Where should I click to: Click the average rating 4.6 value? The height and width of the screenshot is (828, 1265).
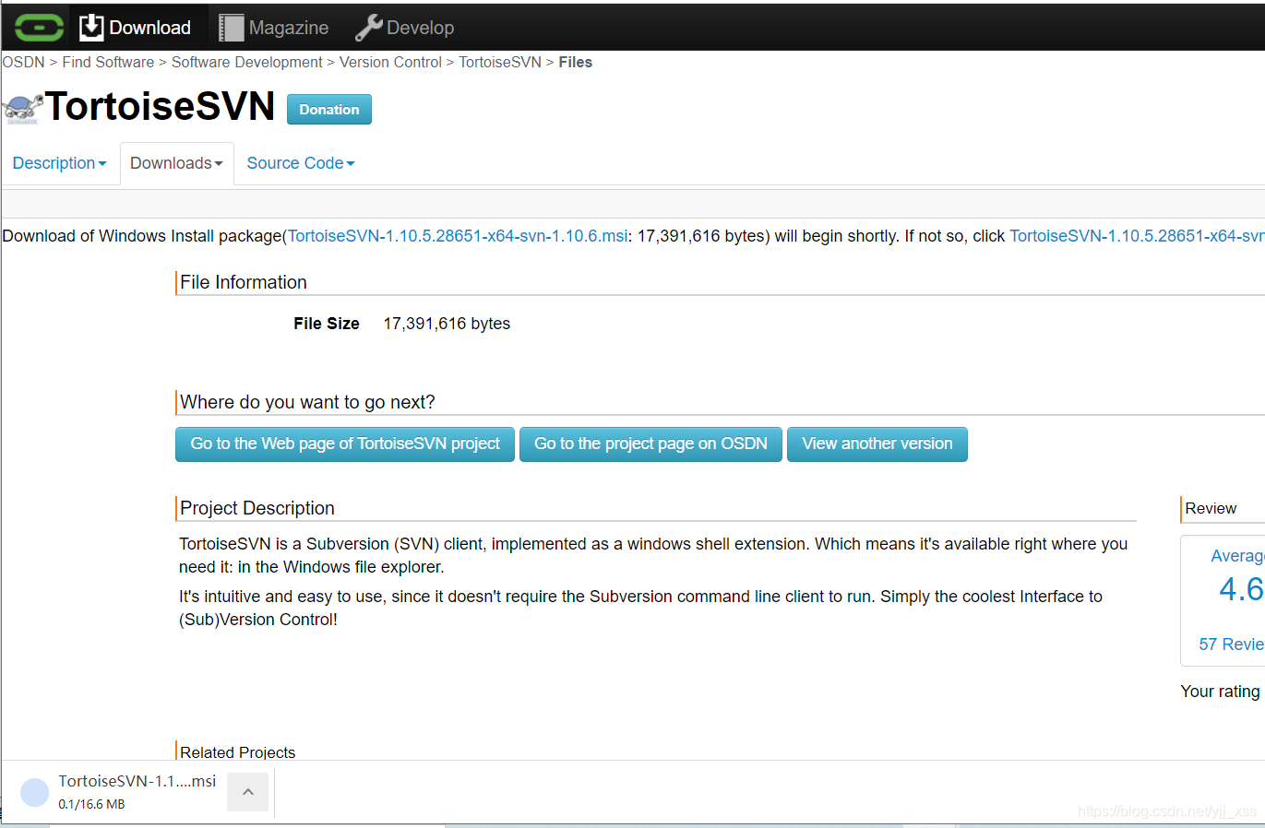coord(1241,589)
